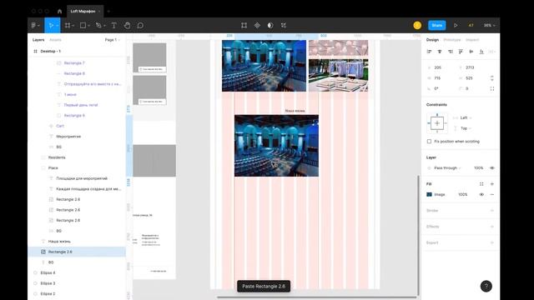Click the Use as mask icon

270,26
